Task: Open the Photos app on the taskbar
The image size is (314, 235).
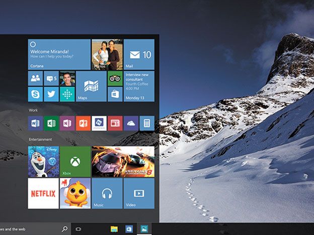Action: tap(144, 229)
